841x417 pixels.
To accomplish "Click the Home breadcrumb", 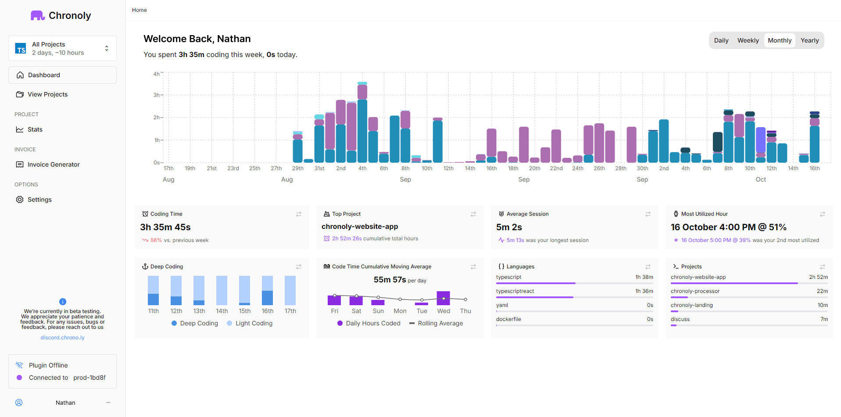I will pyautogui.click(x=140, y=10).
